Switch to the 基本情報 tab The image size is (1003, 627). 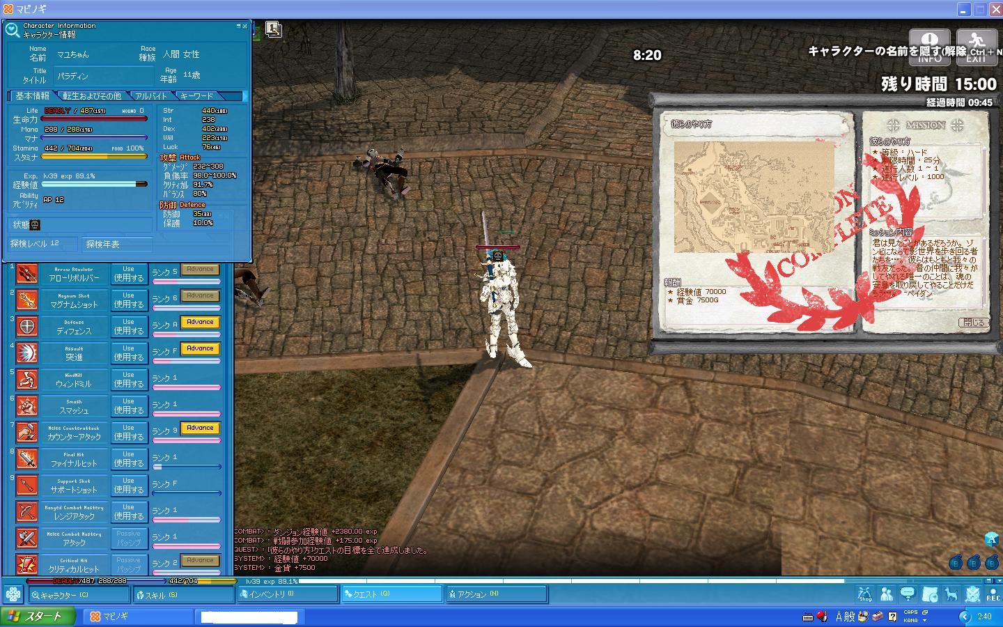[32, 95]
